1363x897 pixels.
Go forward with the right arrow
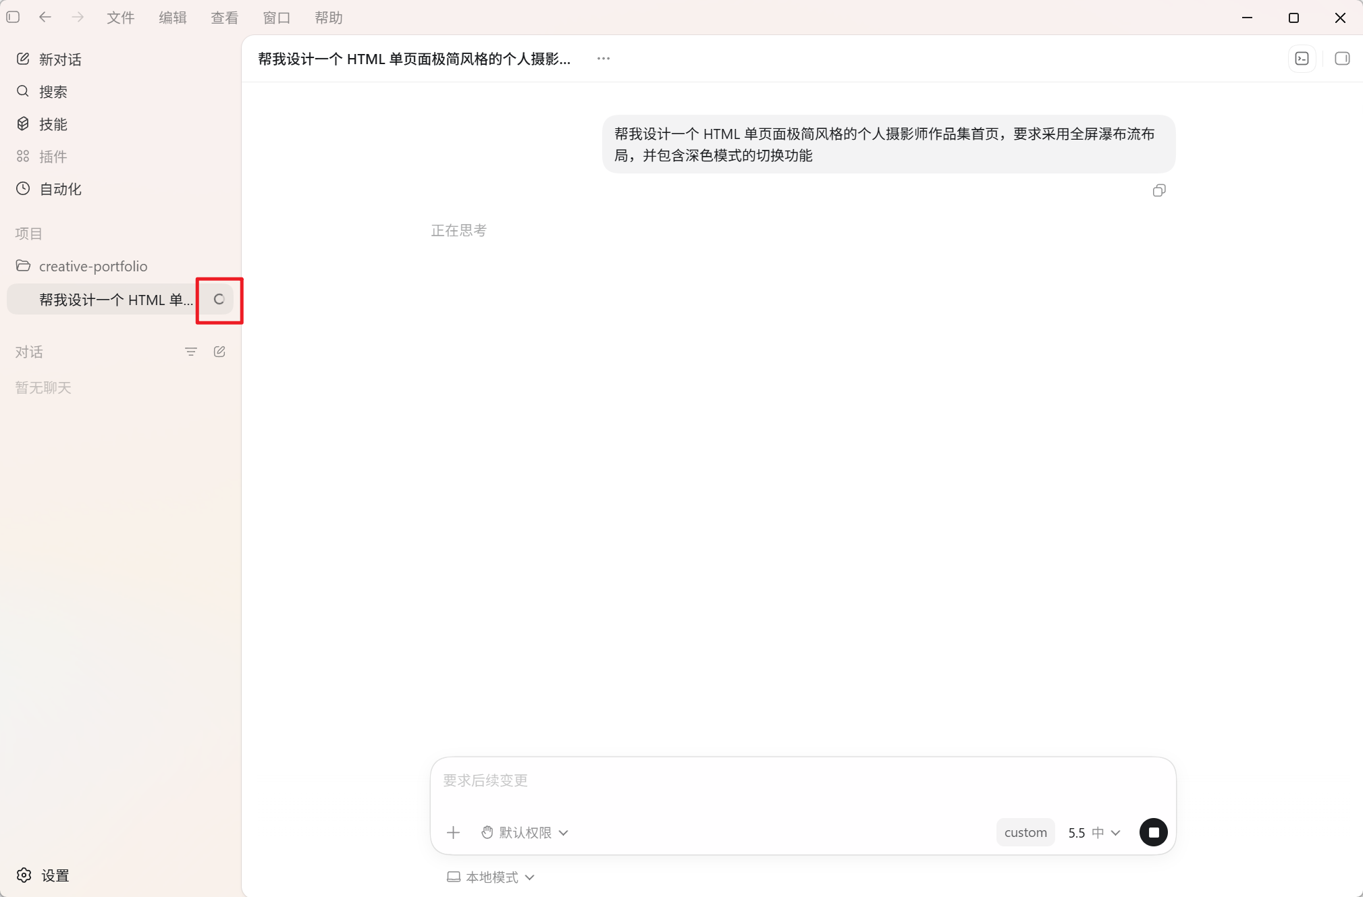(x=78, y=17)
